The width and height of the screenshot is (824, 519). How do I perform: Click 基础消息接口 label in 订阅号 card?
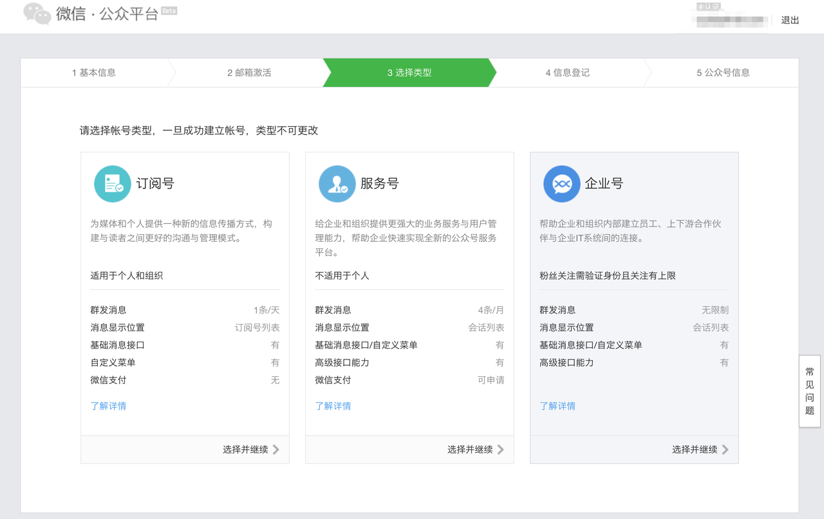pos(117,345)
